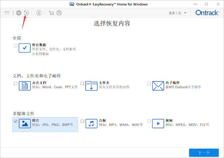This screenshot has width=224, height=158.
Task: Click the 电子邮件 envelope icon
Action: 158,86
